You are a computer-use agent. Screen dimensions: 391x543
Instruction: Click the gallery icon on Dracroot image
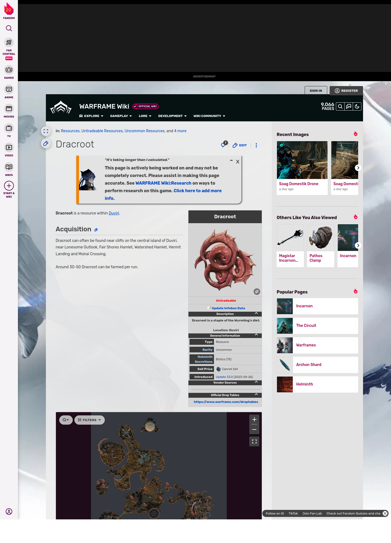(x=257, y=292)
